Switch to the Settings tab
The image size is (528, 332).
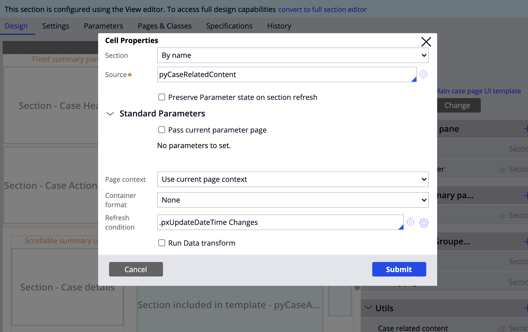pos(56,26)
